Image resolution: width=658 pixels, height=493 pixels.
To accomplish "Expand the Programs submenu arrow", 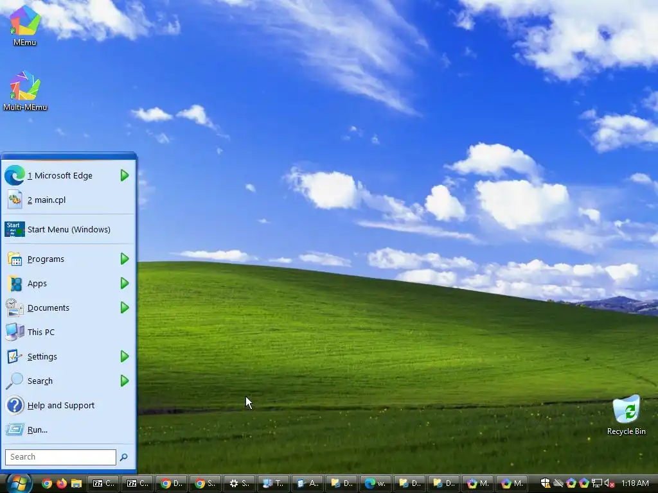I will click(x=125, y=259).
